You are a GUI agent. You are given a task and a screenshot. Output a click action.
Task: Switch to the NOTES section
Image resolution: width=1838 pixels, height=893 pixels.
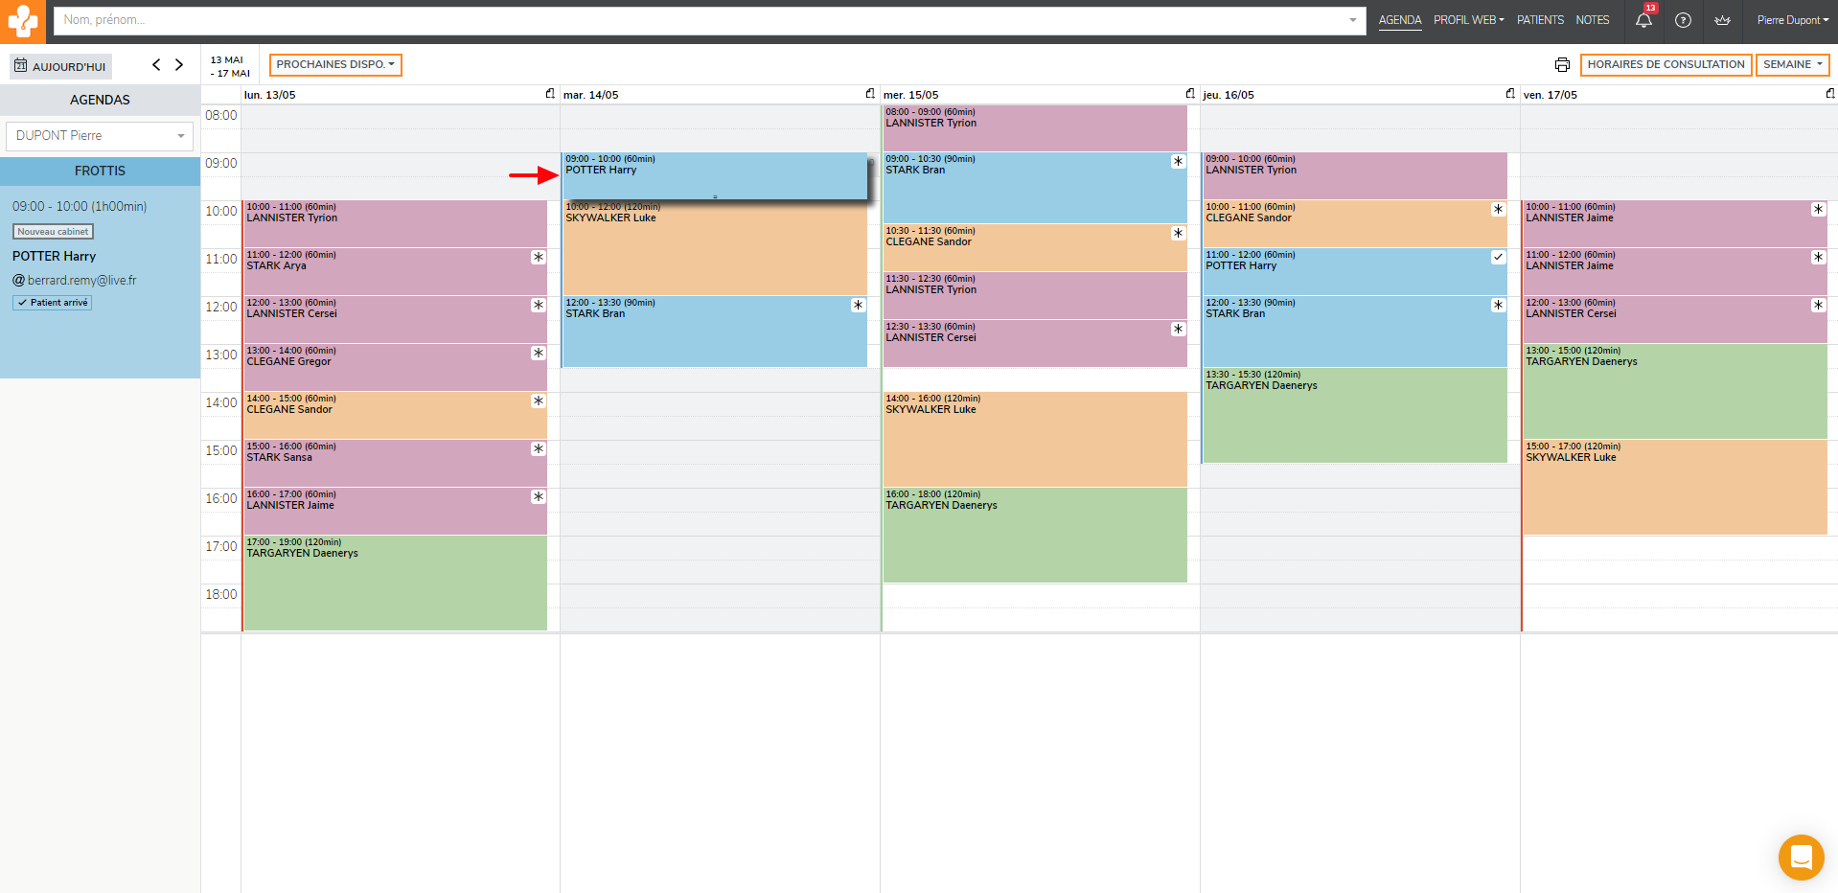point(1592,20)
